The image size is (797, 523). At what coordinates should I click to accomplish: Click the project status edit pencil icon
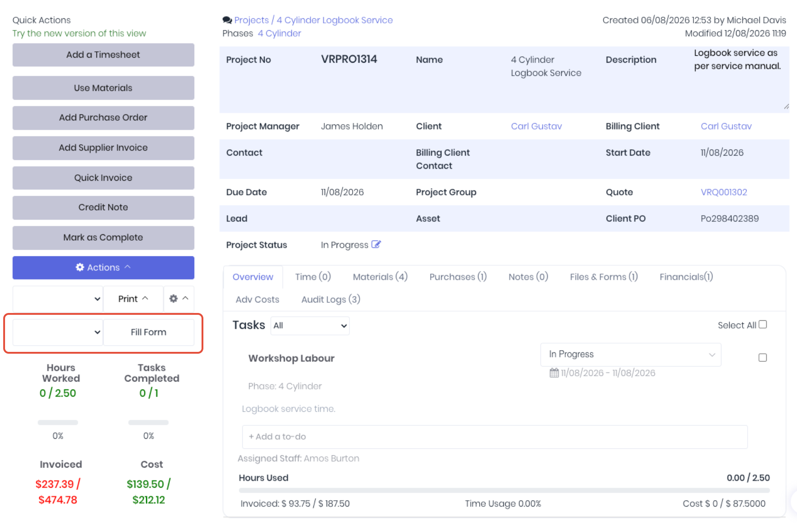pyautogui.click(x=376, y=244)
